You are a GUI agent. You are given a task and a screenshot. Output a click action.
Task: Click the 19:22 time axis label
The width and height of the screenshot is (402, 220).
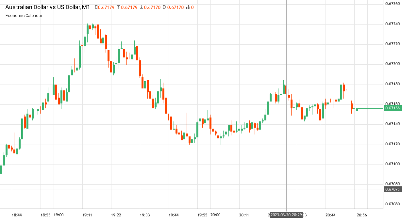(116, 215)
